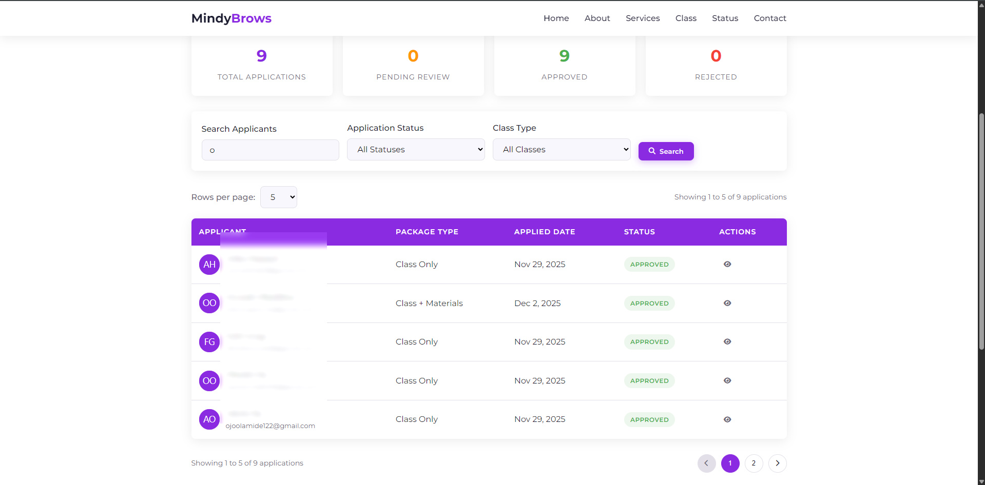Image resolution: width=985 pixels, height=485 pixels.
Task: Click the AH avatar circle
Action: pyautogui.click(x=209, y=265)
